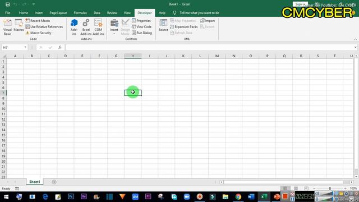Open the XML Source pane

point(163,25)
